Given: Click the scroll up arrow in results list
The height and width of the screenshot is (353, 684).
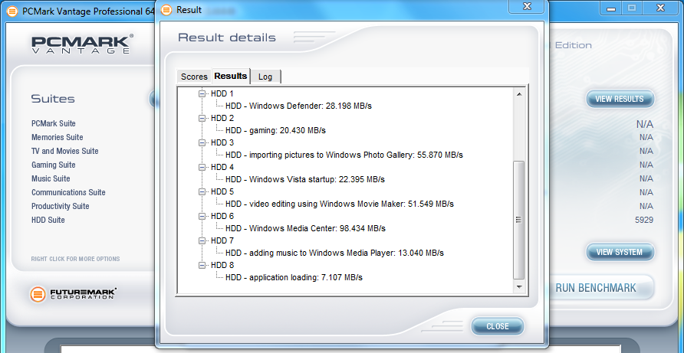Looking at the screenshot, I should tap(518, 93).
